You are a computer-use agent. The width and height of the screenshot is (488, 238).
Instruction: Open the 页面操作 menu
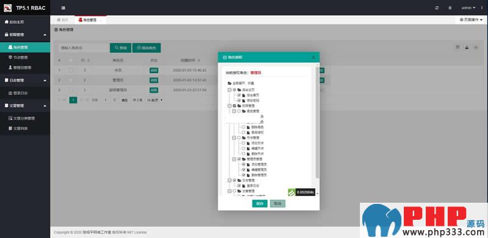click(x=471, y=20)
